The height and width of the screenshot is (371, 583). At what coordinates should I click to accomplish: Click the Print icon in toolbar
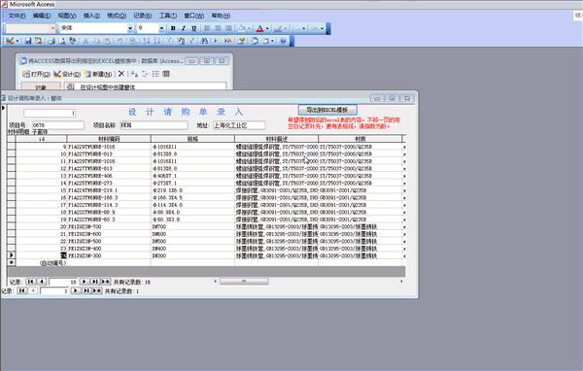pos(51,41)
